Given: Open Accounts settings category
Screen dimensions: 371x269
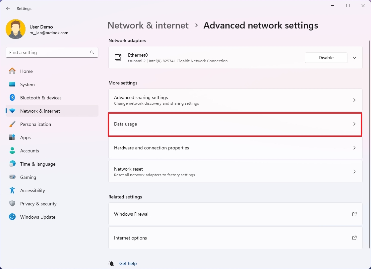Looking at the screenshot, I should click(52, 151).
